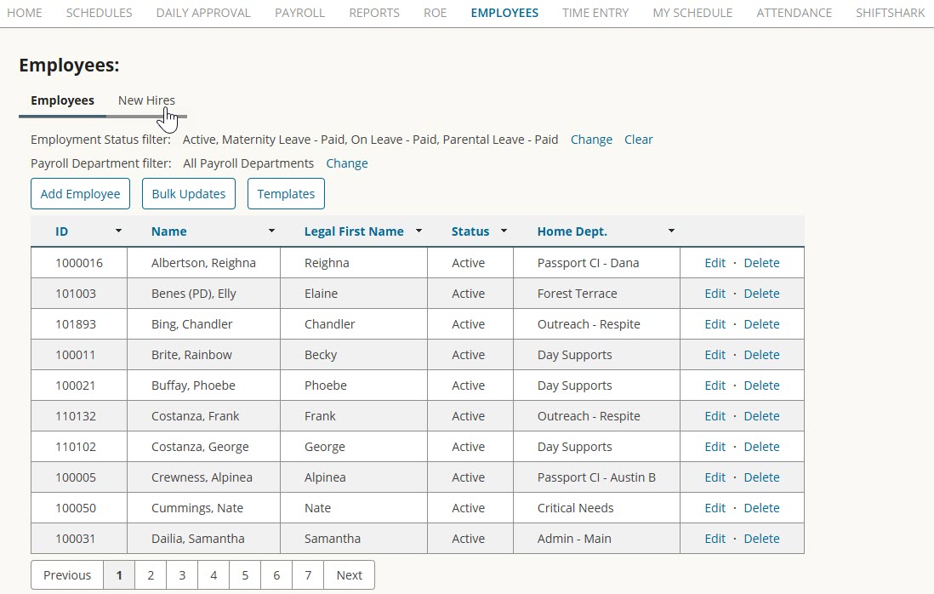Image resolution: width=934 pixels, height=594 pixels.
Task: Select the Employees tab
Action: (63, 100)
